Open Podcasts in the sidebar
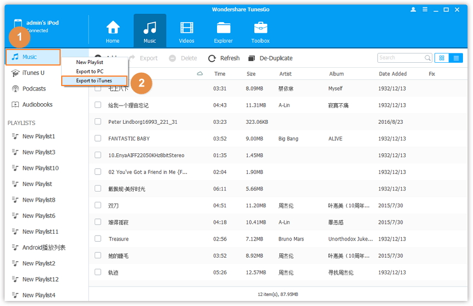 point(34,89)
